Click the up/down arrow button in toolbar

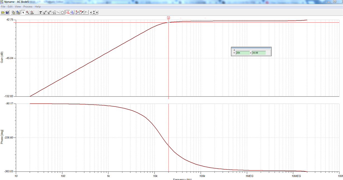click(x=94, y=13)
